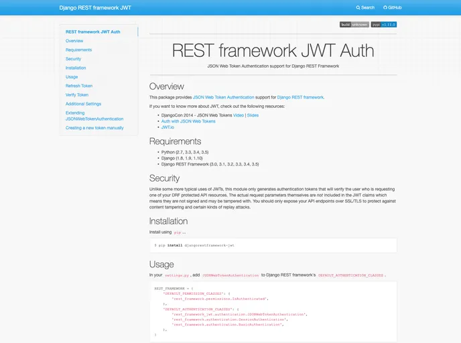The width and height of the screenshot is (461, 343).
Task: Click the GitHub logo icon
Action: [385, 7]
